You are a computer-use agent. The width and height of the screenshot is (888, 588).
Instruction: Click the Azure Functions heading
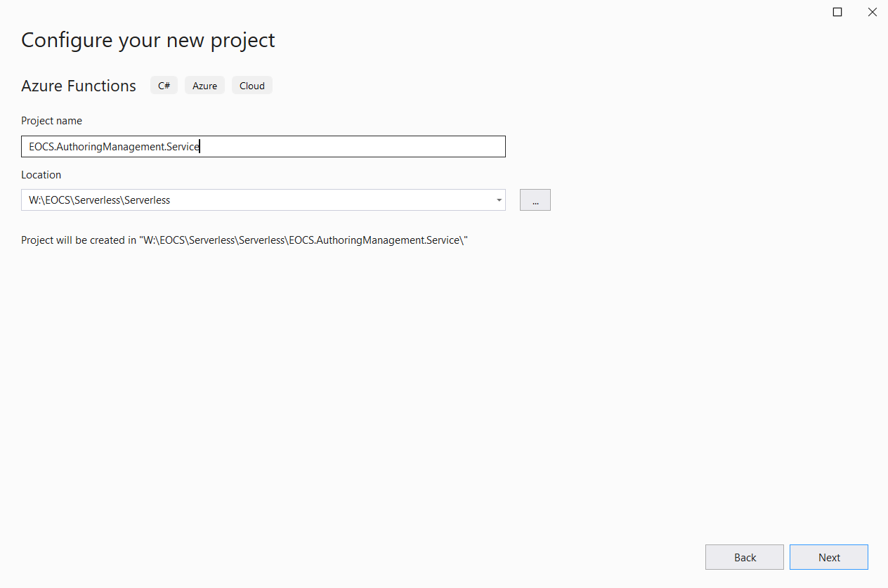click(79, 85)
